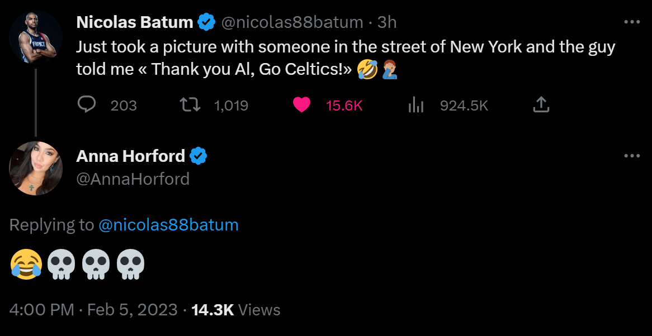This screenshot has width=652, height=336.
Task: Click the reply icon on Batum's tweet
Action: 87,105
